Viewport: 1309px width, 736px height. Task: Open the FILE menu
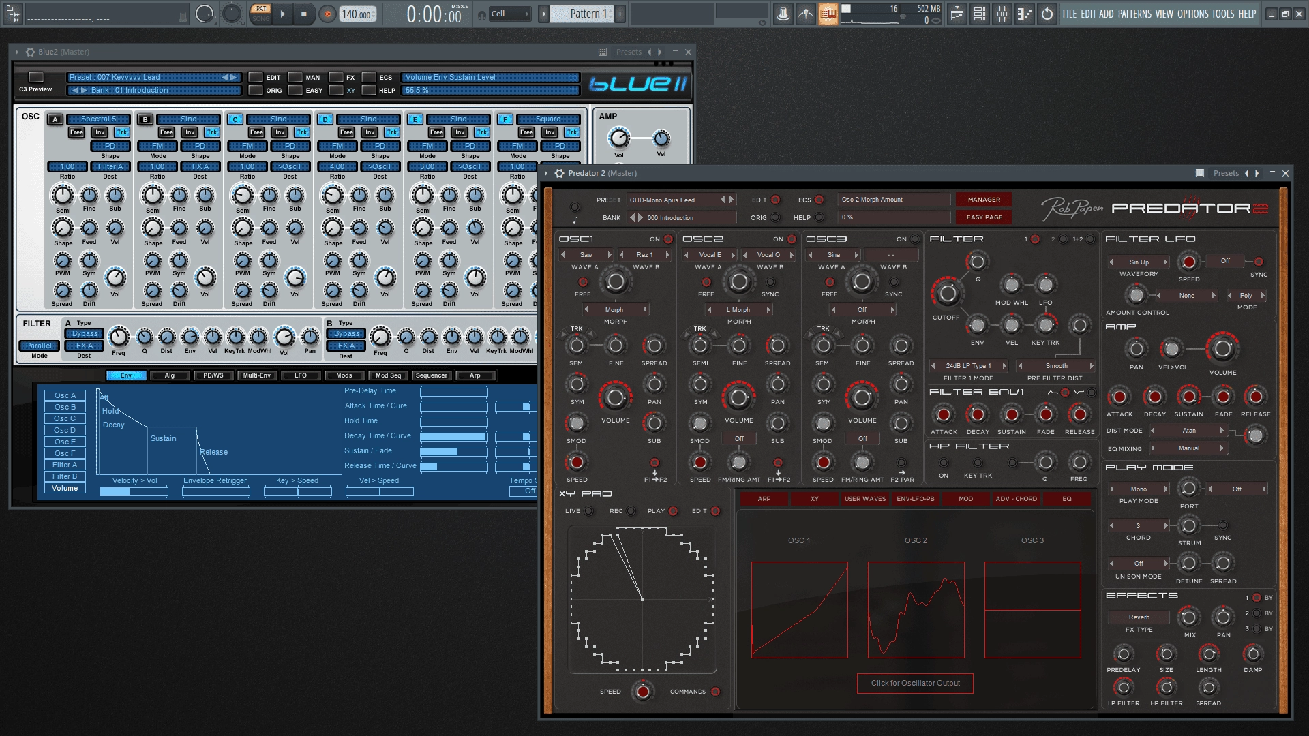click(1070, 14)
